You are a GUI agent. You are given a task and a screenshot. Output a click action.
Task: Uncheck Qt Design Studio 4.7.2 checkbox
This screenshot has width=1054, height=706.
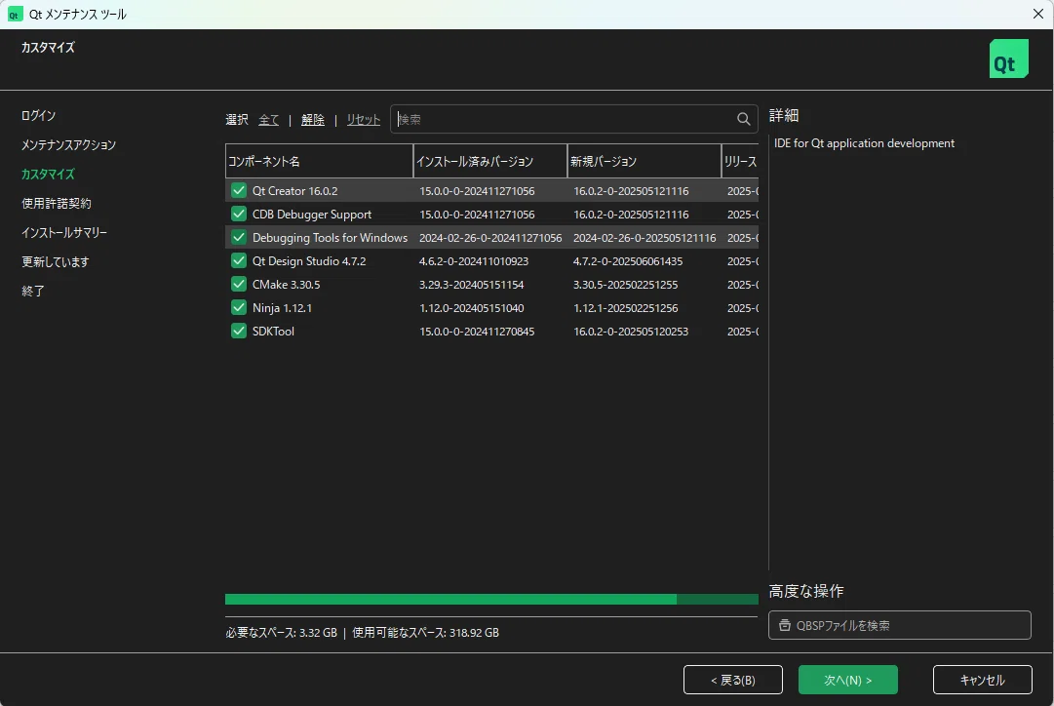coord(239,261)
